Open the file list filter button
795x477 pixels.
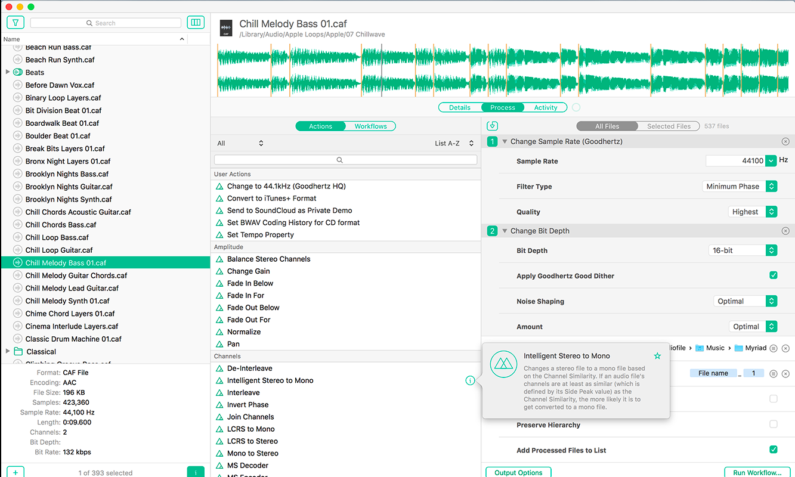click(15, 23)
